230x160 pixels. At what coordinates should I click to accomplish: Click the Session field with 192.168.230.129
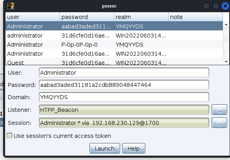124,122
